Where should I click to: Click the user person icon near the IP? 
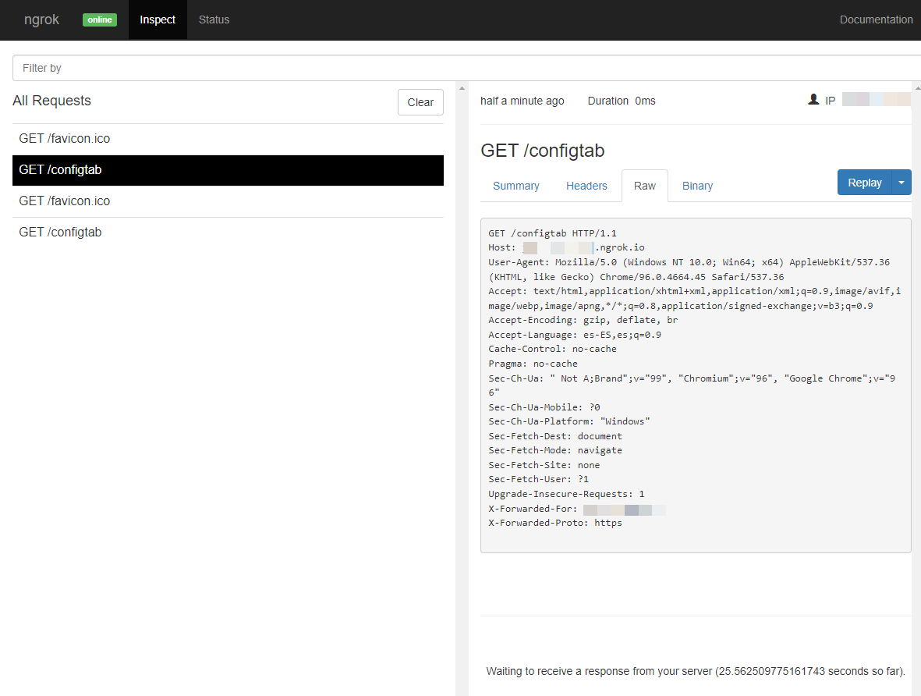[813, 99]
